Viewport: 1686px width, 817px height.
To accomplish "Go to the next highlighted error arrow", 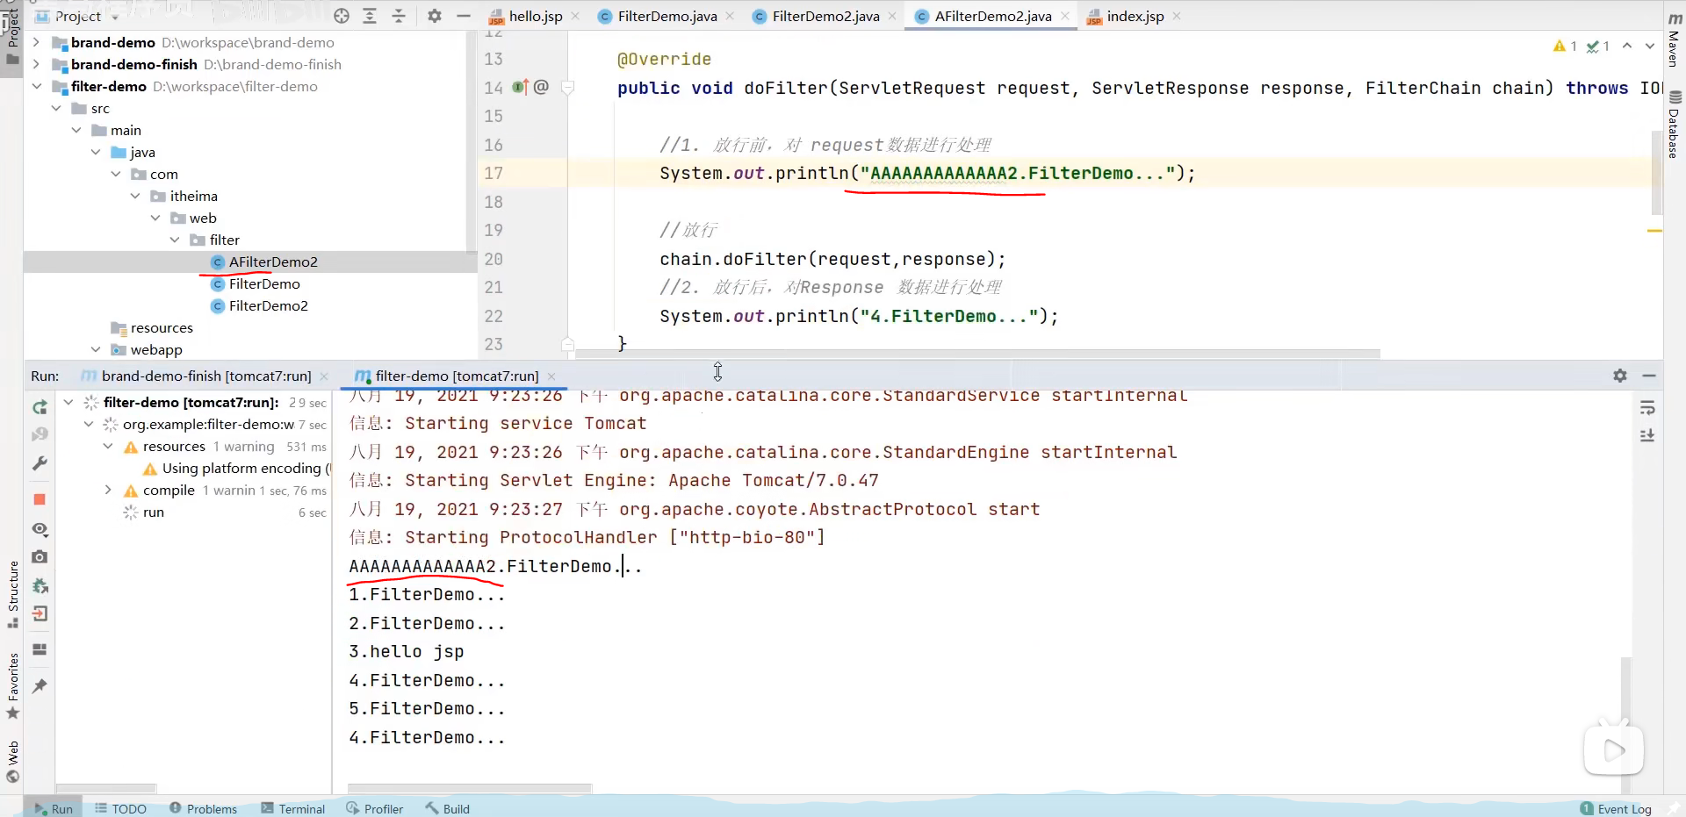I will (1650, 46).
